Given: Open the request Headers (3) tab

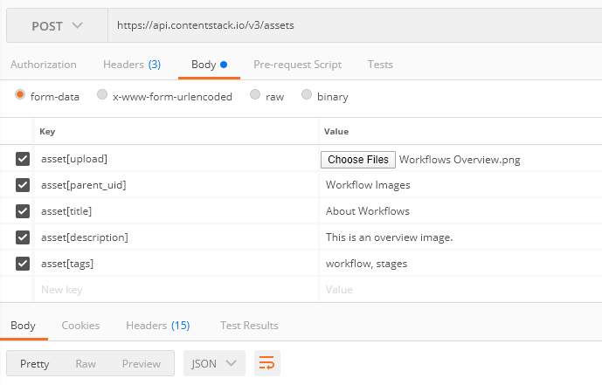Looking at the screenshot, I should point(131,65).
